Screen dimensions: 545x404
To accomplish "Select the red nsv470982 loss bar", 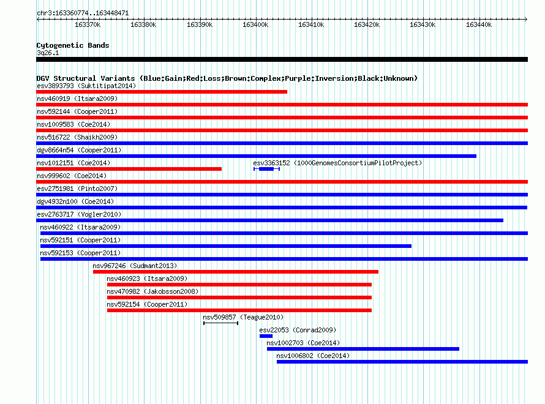I will tap(239, 297).
